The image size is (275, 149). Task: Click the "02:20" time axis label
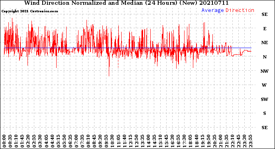coord(28,141)
